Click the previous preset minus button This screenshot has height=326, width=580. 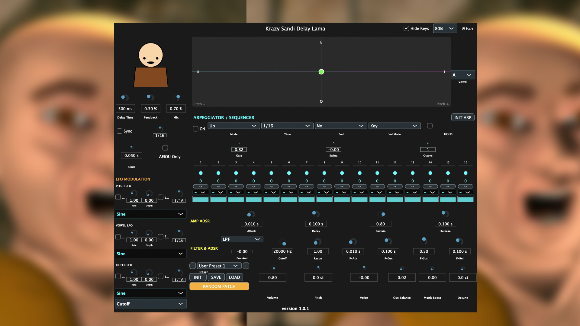(x=192, y=266)
